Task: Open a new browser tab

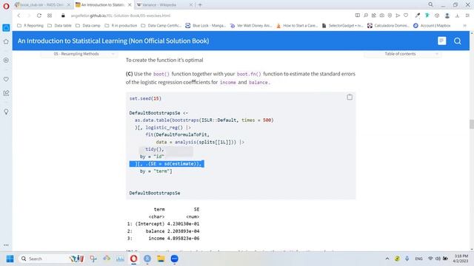Action: click(x=200, y=5)
